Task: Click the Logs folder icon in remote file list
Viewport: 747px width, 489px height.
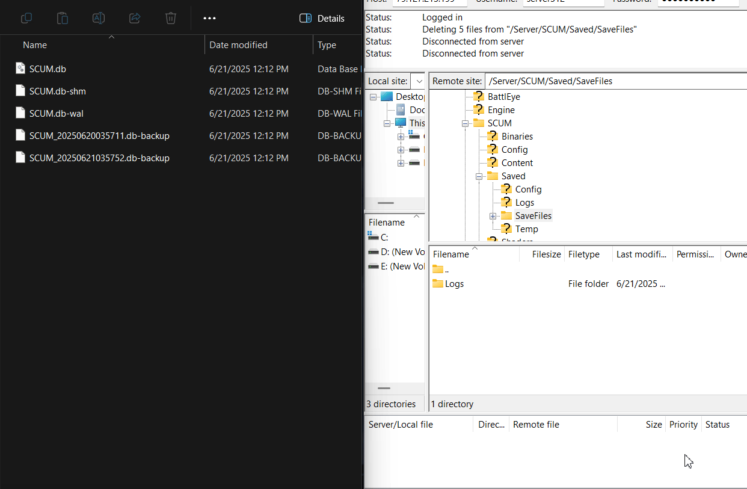Action: (x=438, y=283)
